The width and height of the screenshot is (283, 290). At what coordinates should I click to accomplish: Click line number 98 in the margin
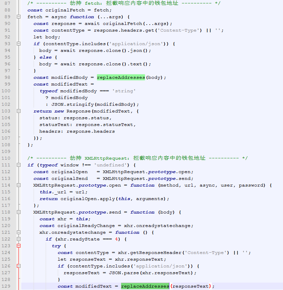click(7, 77)
